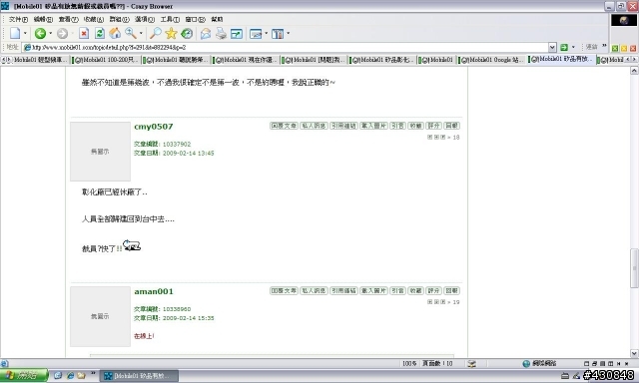The height and width of the screenshot is (383, 639).
Task: Expand the Go button dropdown arrow
Action: click(x=573, y=47)
